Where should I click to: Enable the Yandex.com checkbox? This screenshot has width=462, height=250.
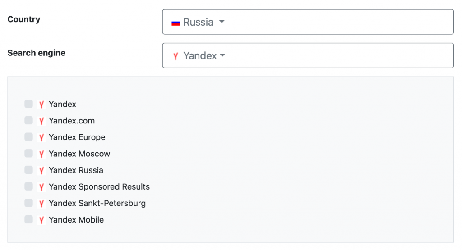coord(28,120)
